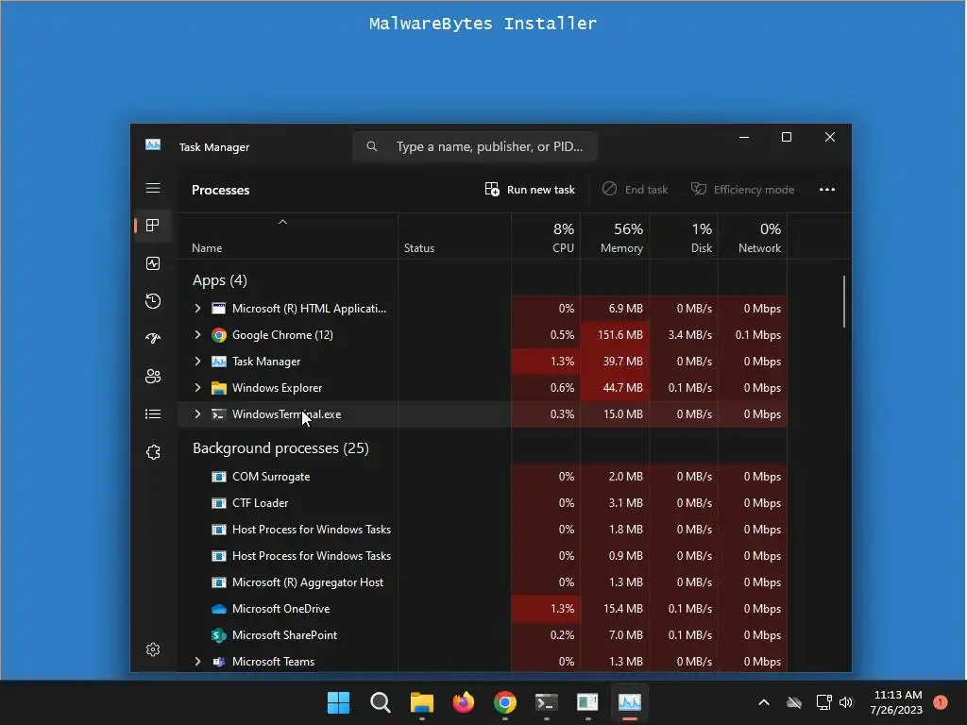
Task: Click Run new task button
Action: pos(530,189)
